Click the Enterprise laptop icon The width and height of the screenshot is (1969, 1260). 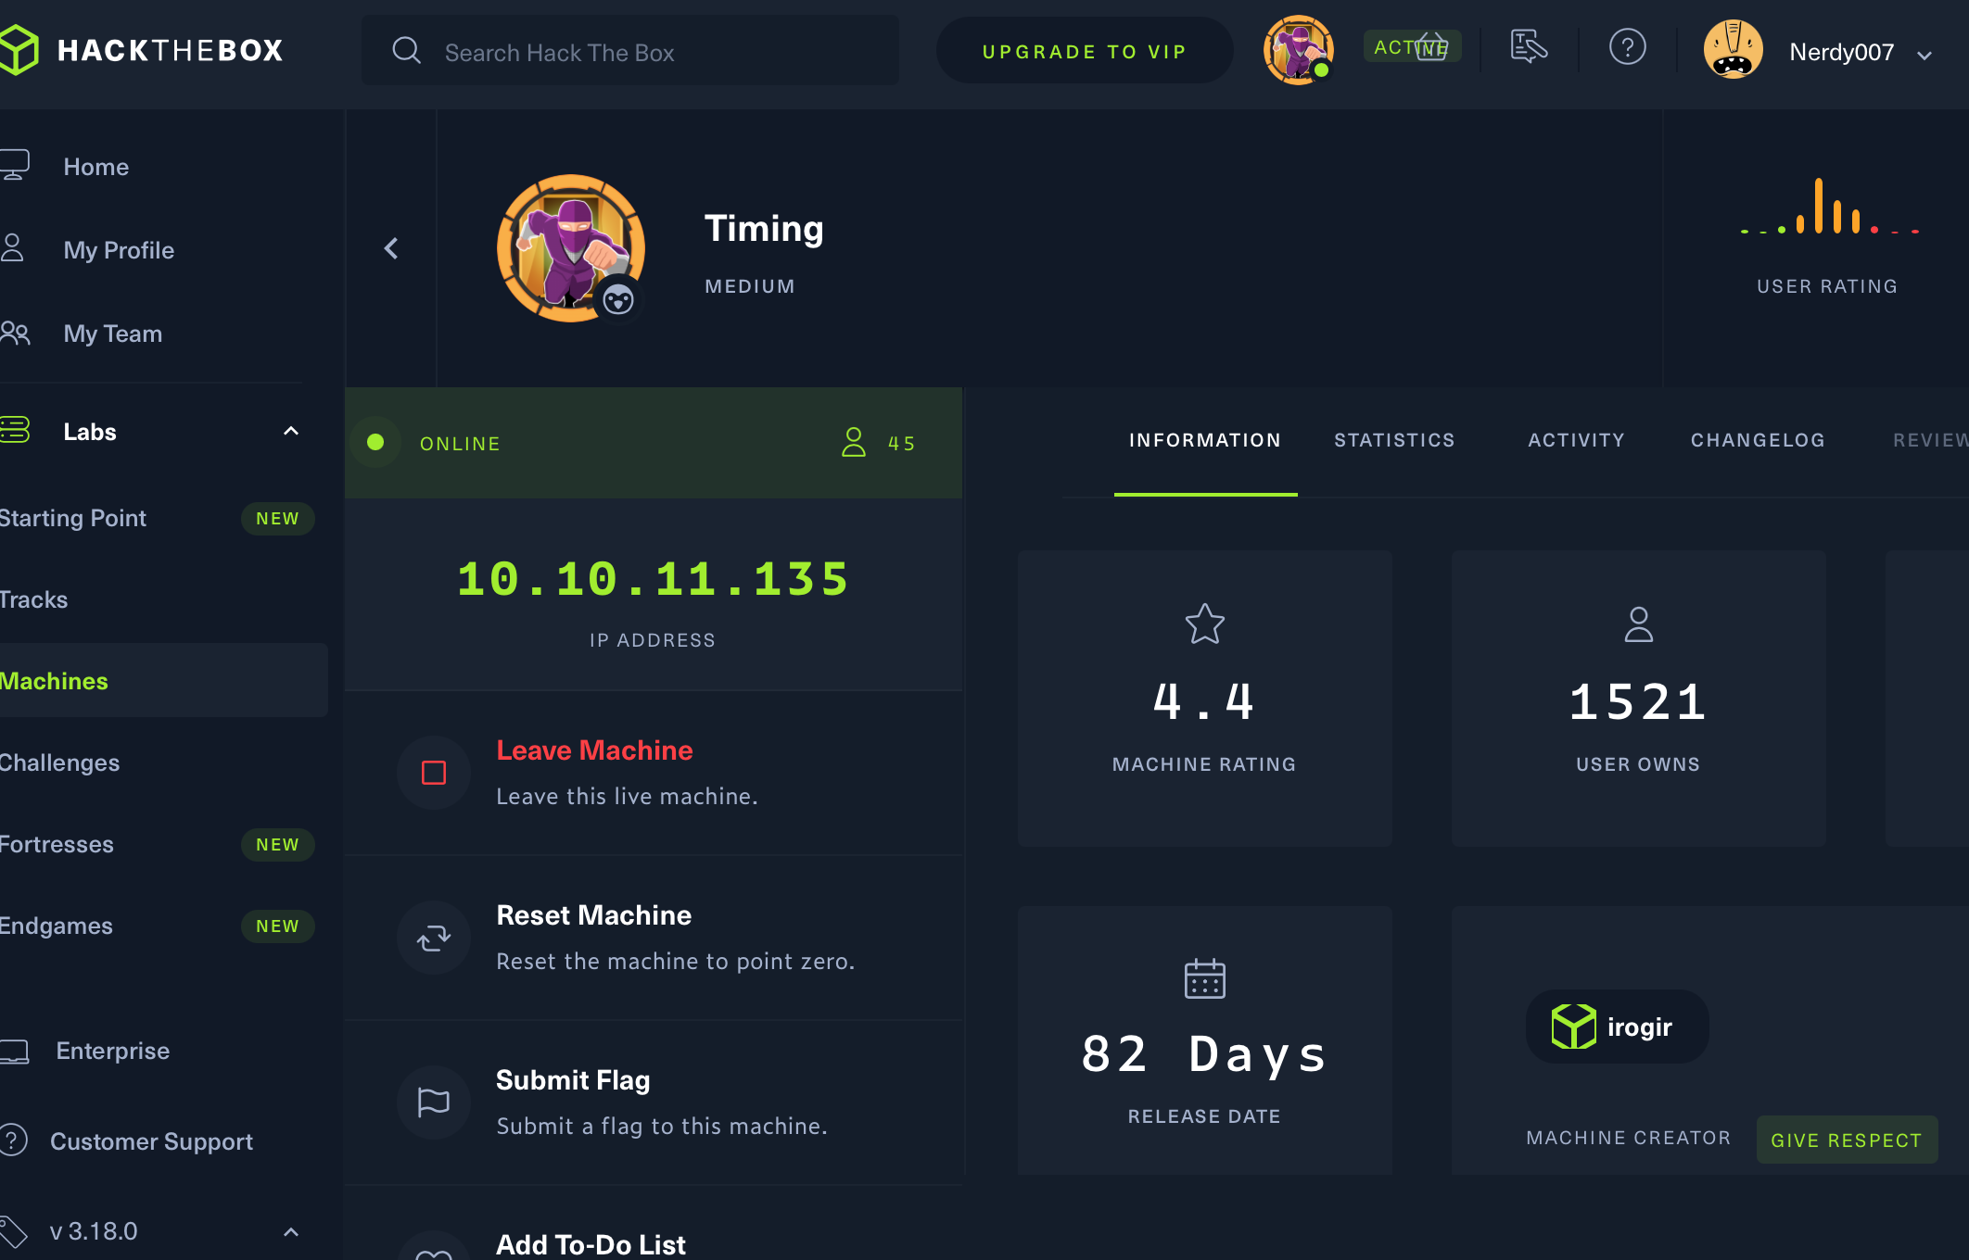(14, 1052)
